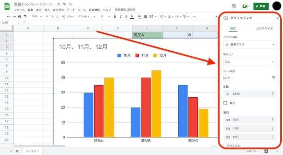283x155 pixels.
Task: Check the 集計 aggregate checkbox
Action: [225, 103]
